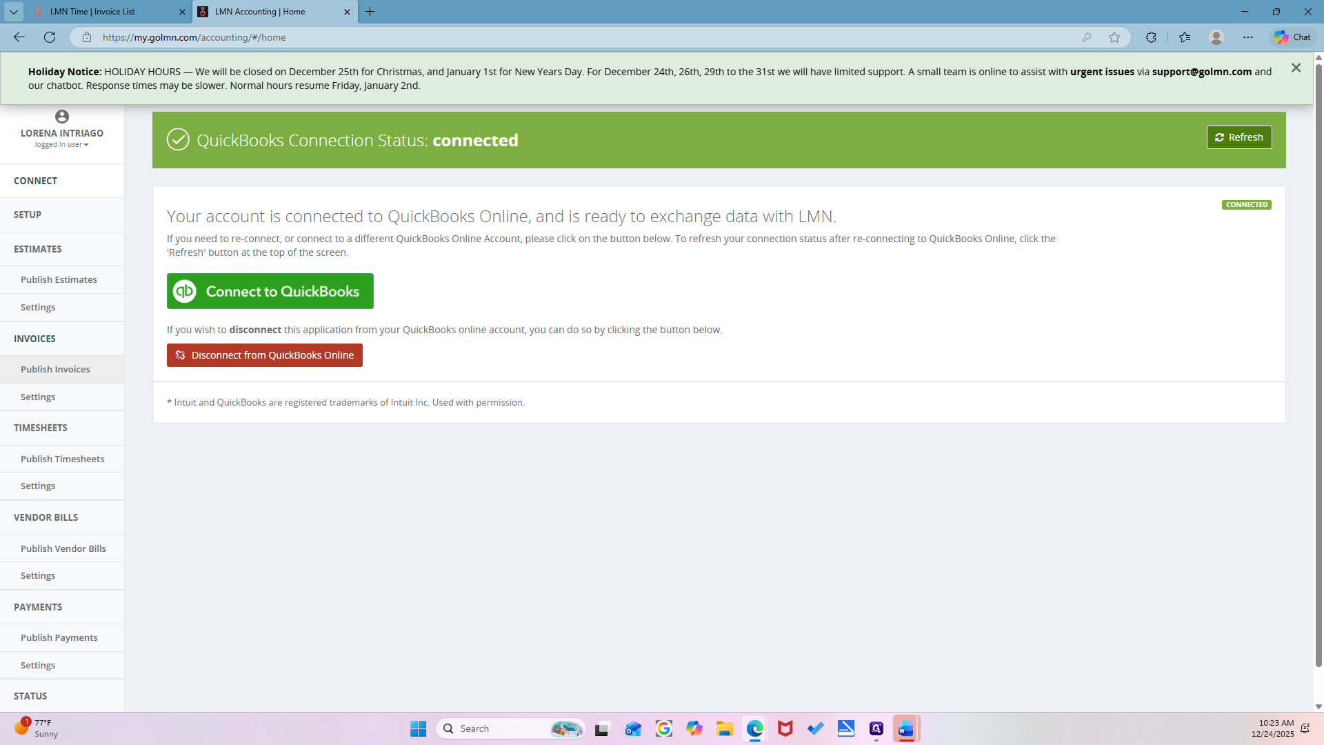Open Publish Estimates page

pyautogui.click(x=62, y=279)
